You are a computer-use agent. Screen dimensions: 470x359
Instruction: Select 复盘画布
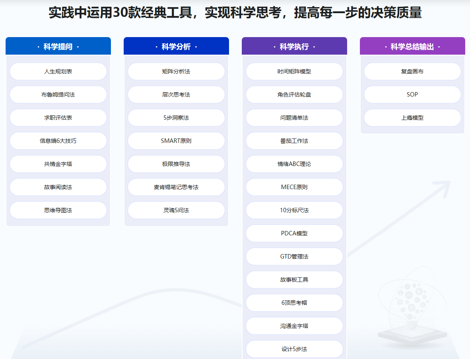pyautogui.click(x=413, y=71)
